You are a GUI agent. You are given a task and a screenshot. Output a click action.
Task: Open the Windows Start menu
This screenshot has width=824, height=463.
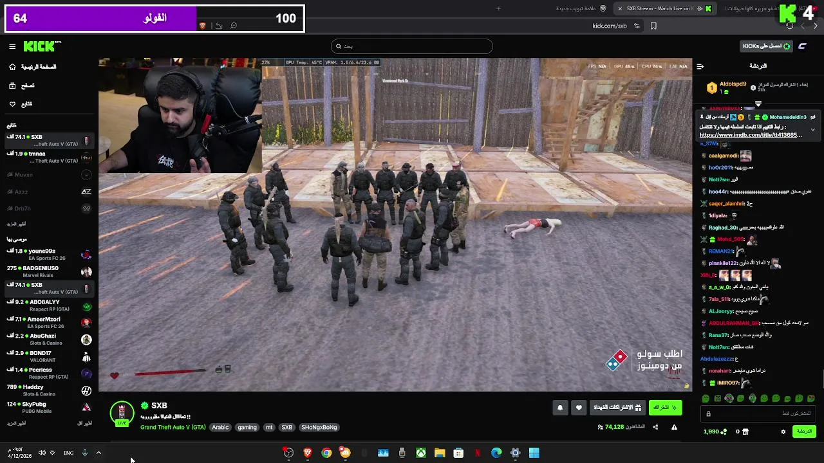pos(534,453)
